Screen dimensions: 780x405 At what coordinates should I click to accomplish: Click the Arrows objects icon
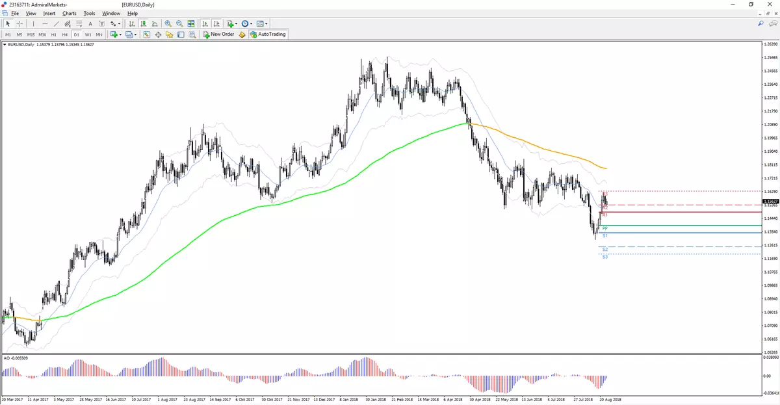pos(113,23)
